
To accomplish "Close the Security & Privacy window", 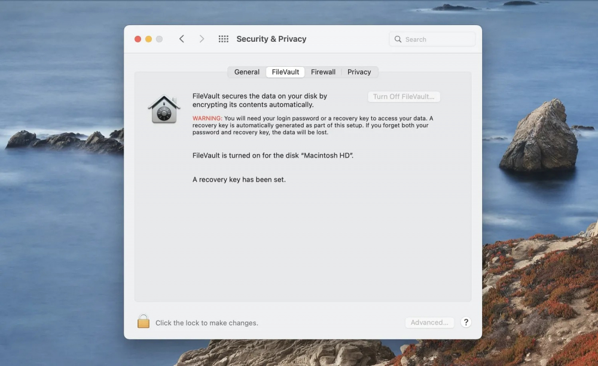I will coord(138,39).
